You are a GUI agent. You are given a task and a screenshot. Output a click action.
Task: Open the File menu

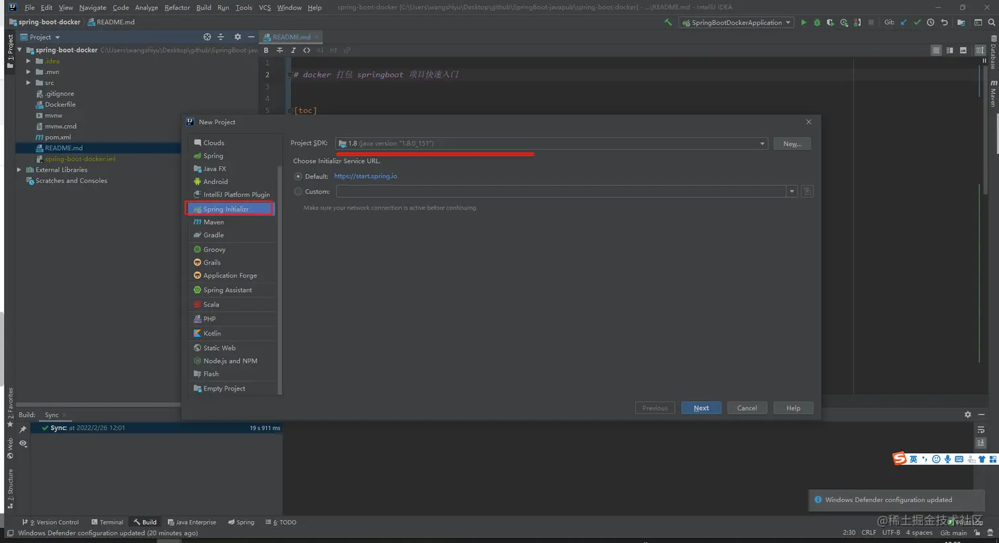click(x=30, y=7)
